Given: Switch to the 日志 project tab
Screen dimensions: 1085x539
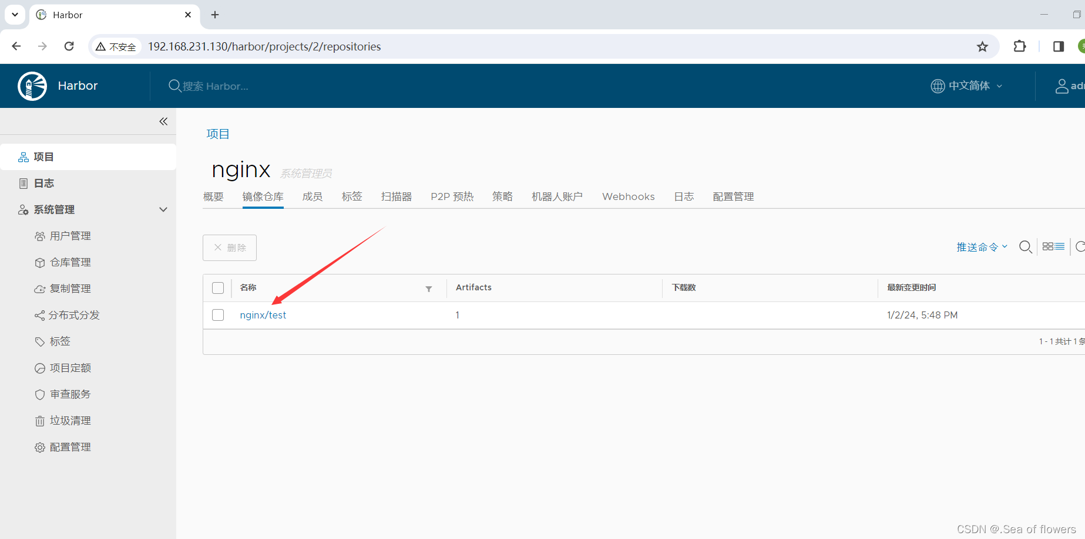Looking at the screenshot, I should 684,196.
